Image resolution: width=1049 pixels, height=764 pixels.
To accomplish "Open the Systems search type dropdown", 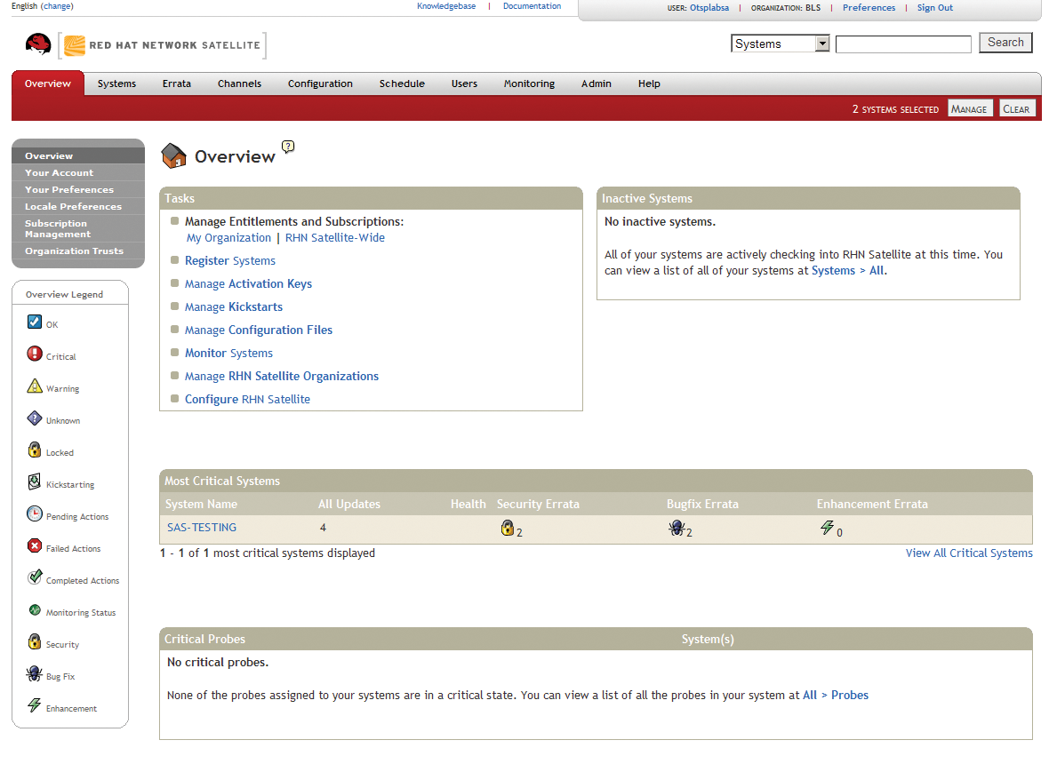I will (x=821, y=43).
